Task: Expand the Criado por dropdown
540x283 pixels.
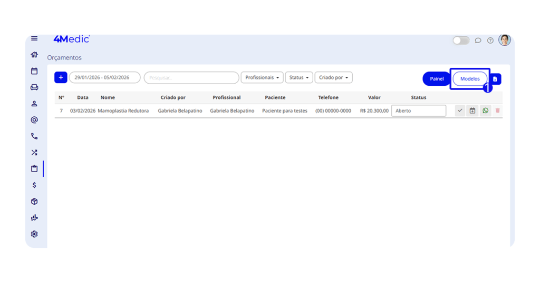Action: tap(333, 77)
